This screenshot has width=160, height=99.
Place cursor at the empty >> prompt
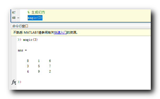coord(20,82)
